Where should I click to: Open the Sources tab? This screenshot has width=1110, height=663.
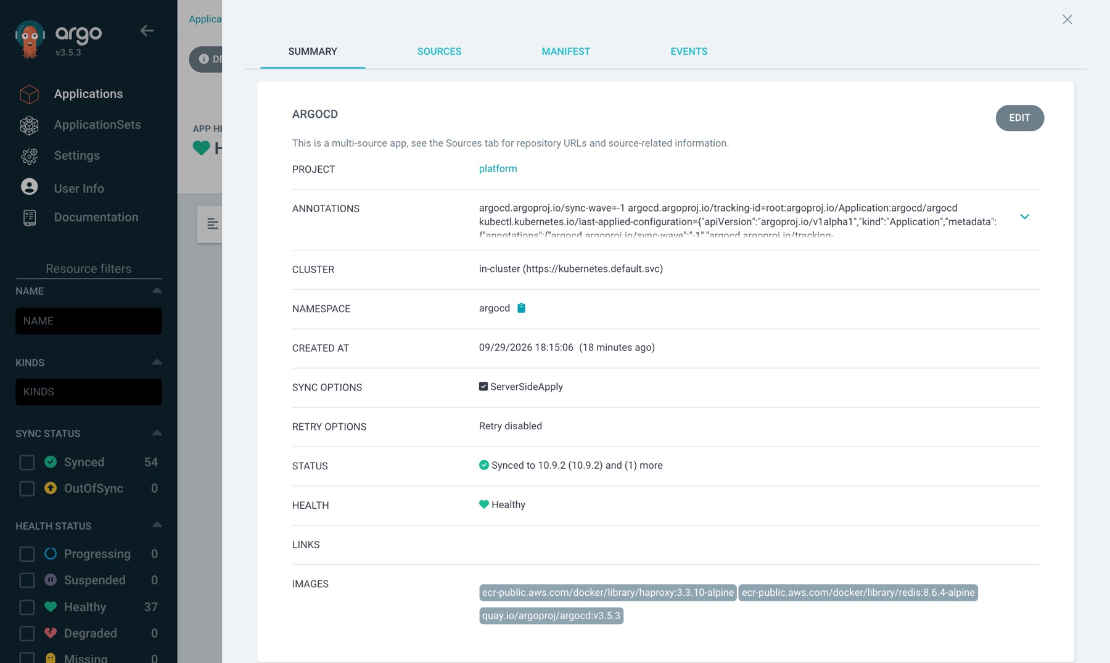439,52
